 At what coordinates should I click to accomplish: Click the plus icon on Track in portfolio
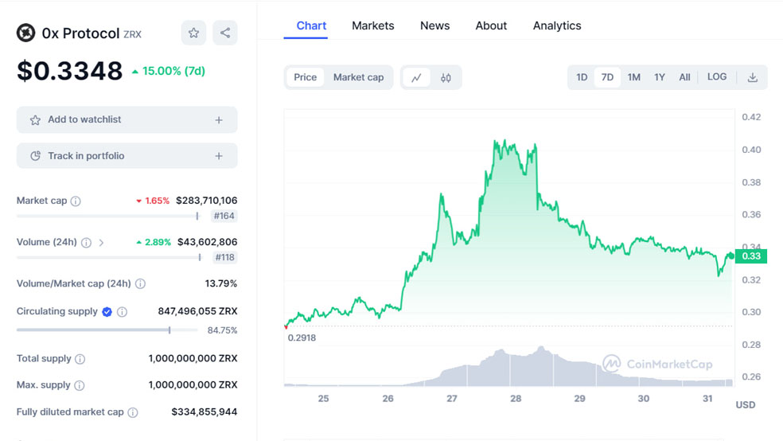tap(219, 156)
